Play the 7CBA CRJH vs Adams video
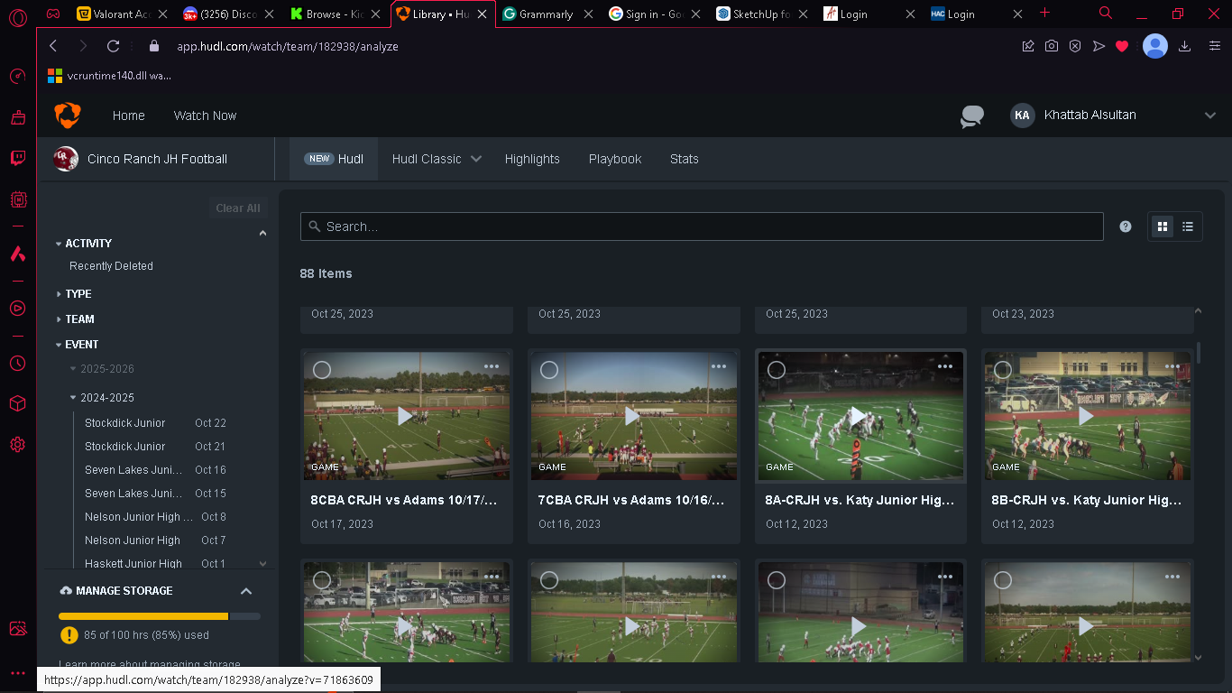The height and width of the screenshot is (693, 1232). click(633, 416)
